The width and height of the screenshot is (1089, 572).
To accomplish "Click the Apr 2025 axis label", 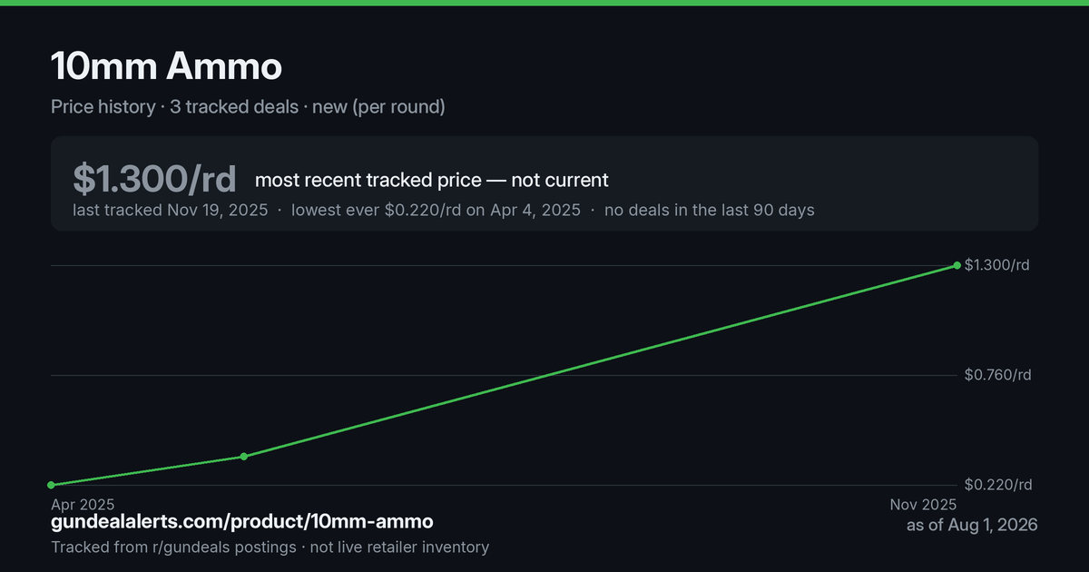I will pos(83,504).
